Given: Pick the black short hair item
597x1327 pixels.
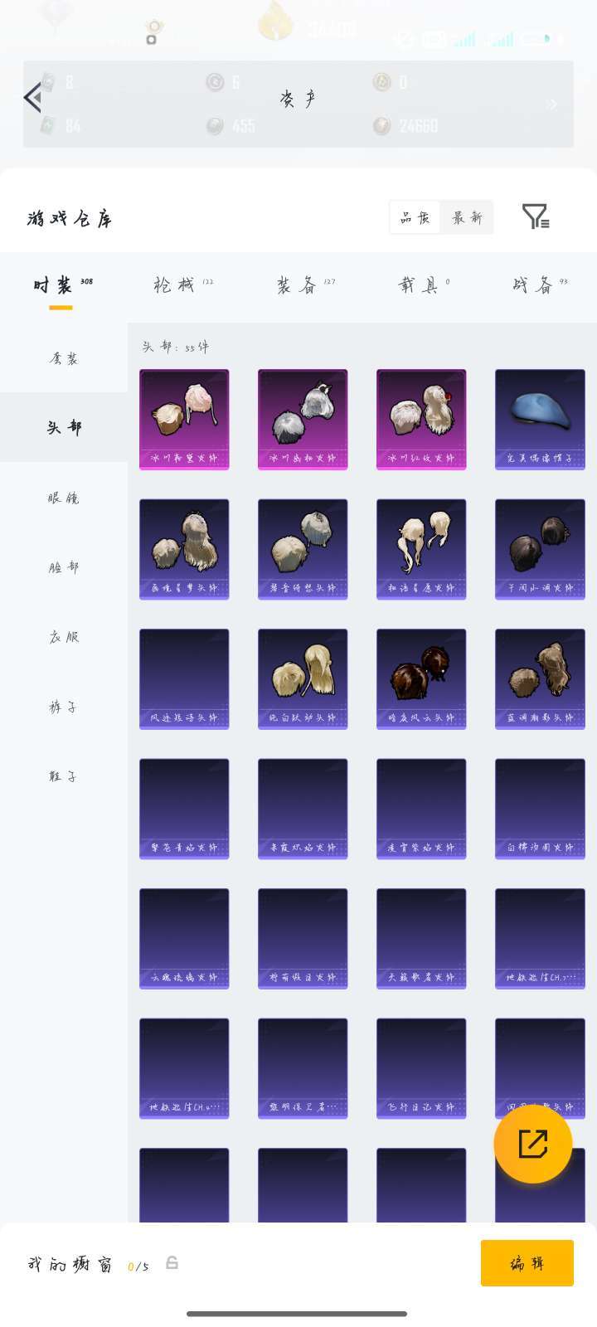Looking at the screenshot, I should click(x=540, y=549).
